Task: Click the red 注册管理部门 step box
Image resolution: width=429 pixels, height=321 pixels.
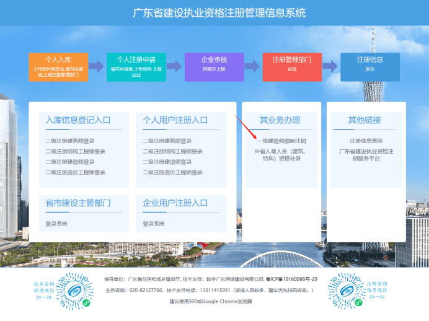Action: coord(292,67)
